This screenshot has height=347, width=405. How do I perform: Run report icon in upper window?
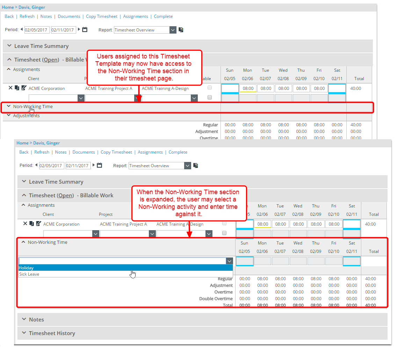(x=181, y=30)
